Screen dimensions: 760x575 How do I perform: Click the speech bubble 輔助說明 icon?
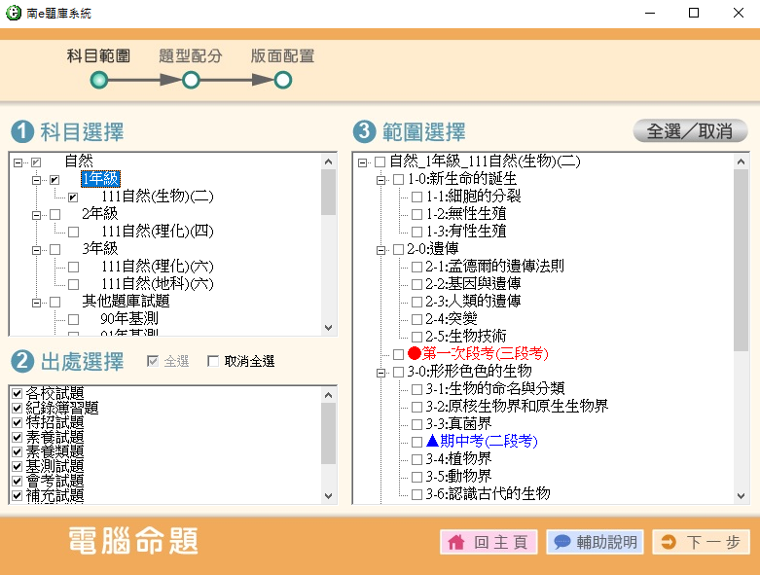[x=561, y=542]
